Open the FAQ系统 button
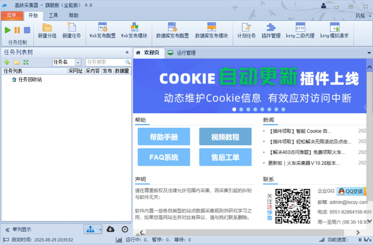The image size is (373, 245). point(164,157)
